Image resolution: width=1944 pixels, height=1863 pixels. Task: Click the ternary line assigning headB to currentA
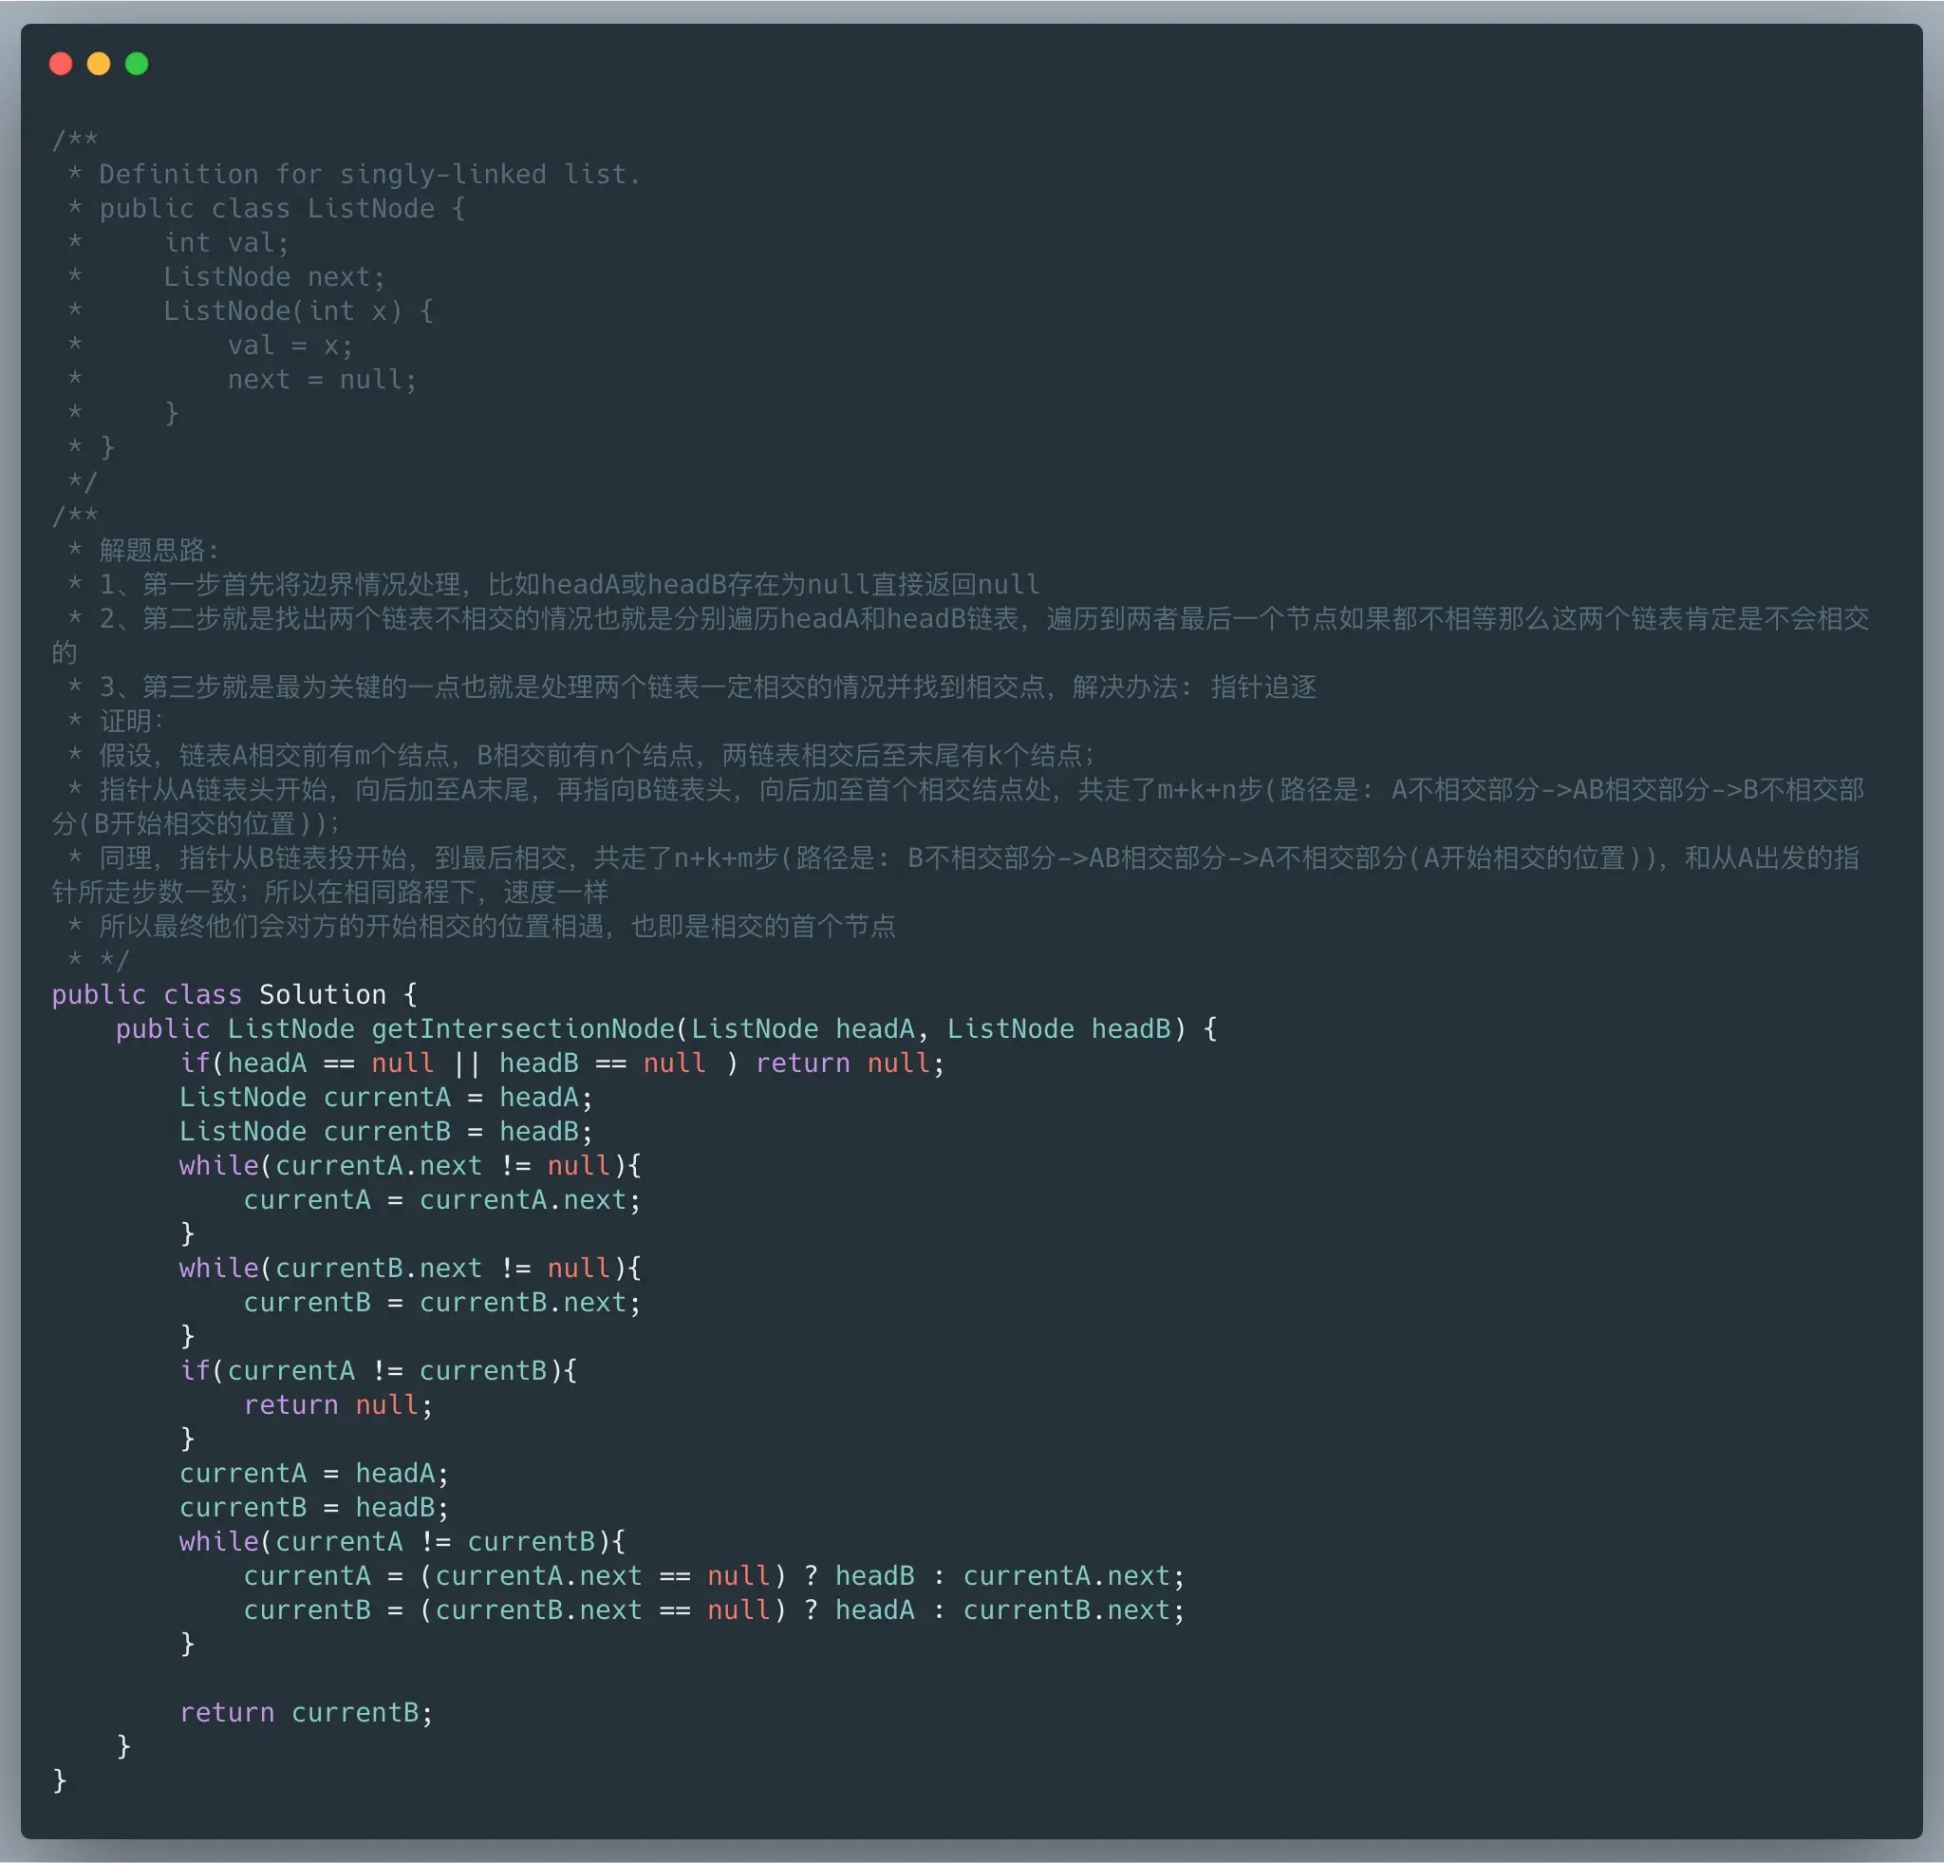tap(713, 1575)
